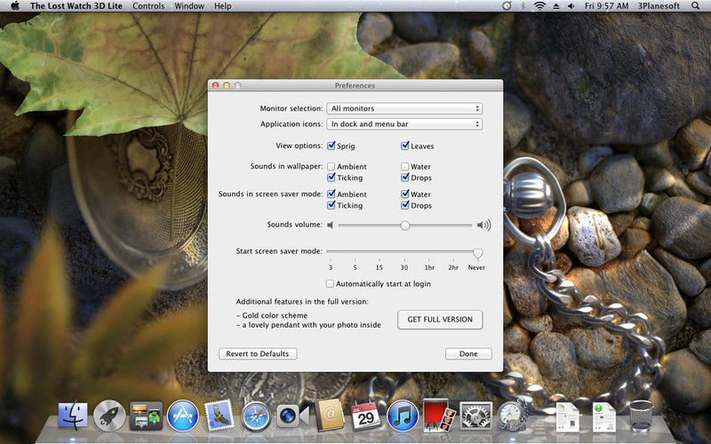Open plain document icon left of green-badge document
Image resolution: width=711 pixels, height=444 pixels.
pos(568,416)
